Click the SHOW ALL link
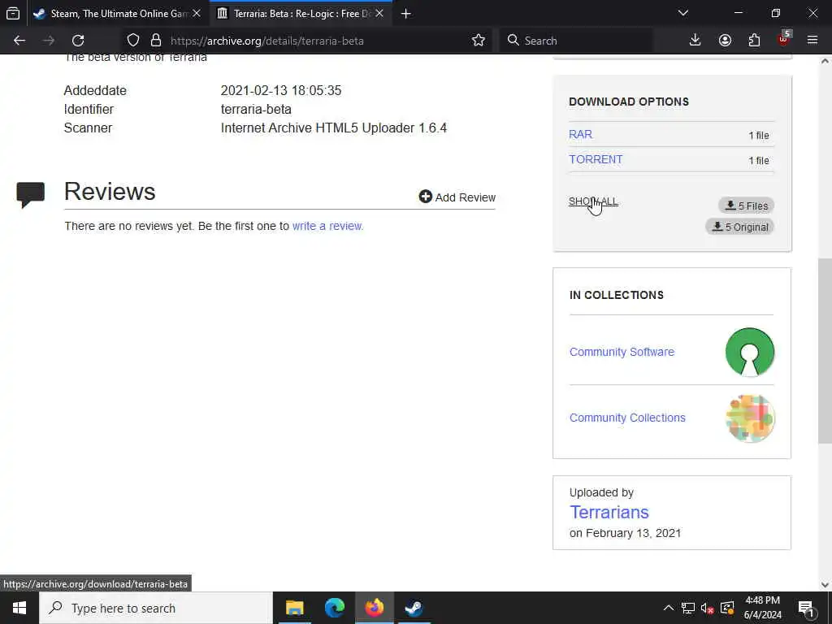Screen dimensions: 832x624 (593, 201)
